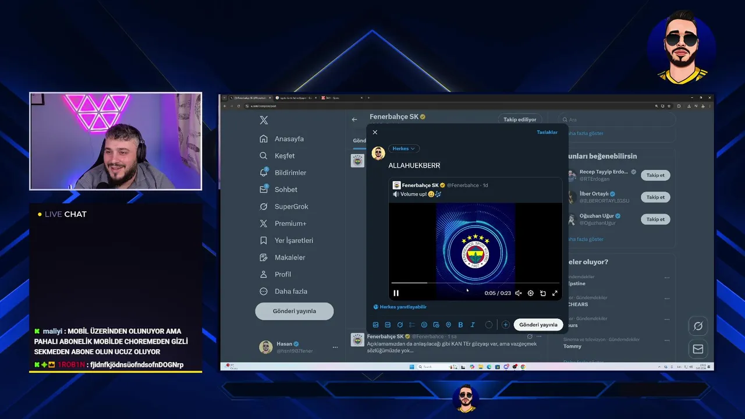The height and width of the screenshot is (419, 745).
Task: Open Yer İşaretleri bookmarks
Action: [286, 240]
